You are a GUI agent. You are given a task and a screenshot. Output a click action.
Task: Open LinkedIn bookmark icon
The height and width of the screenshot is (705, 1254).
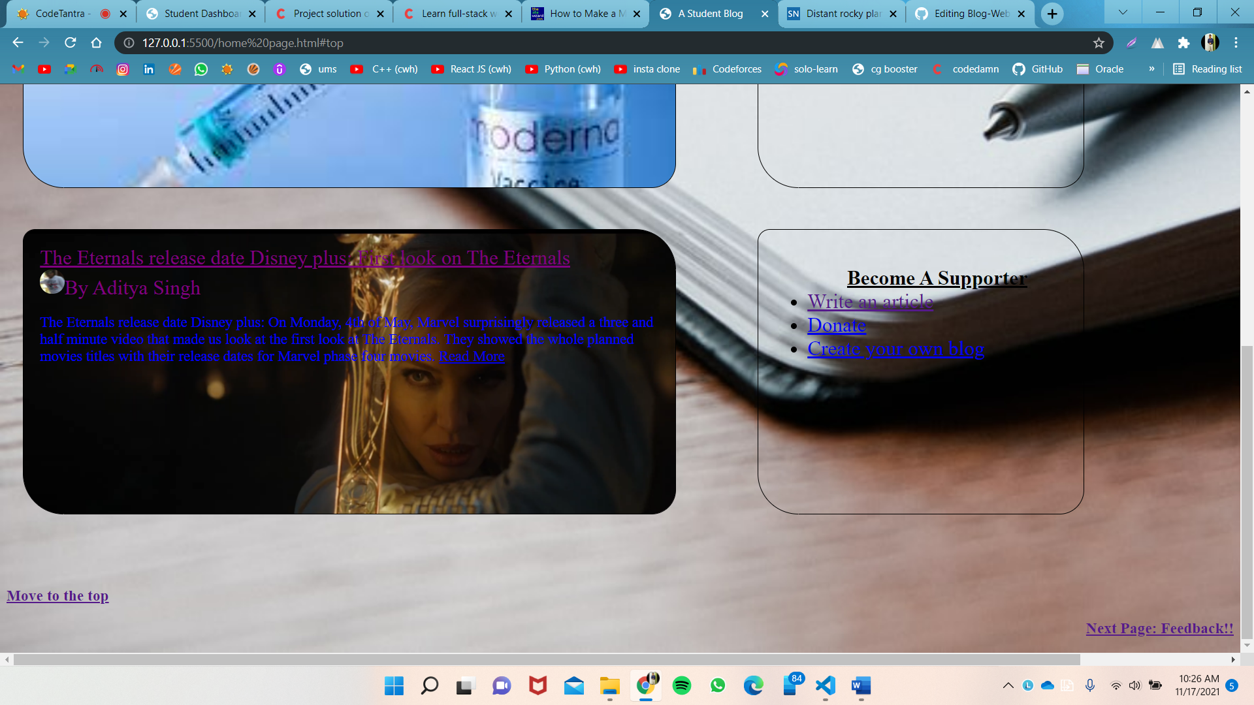click(x=149, y=69)
